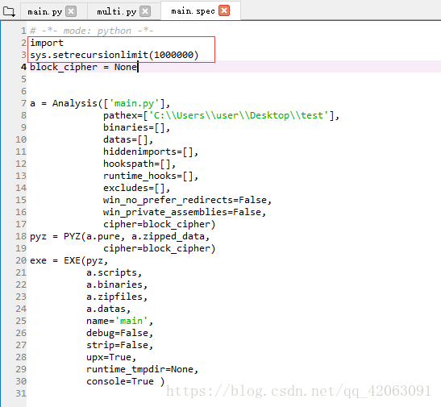Click the 'datas=[],' line
Image resolution: width=441 pixels, height=407 pixels.
128,139
